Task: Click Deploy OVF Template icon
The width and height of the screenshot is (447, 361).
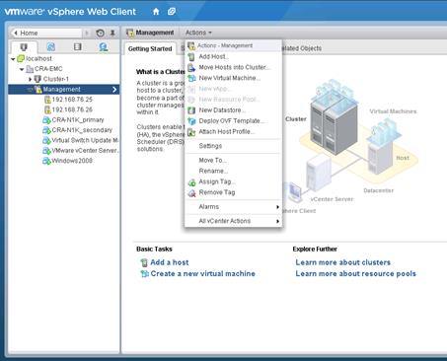Action: tap(191, 121)
